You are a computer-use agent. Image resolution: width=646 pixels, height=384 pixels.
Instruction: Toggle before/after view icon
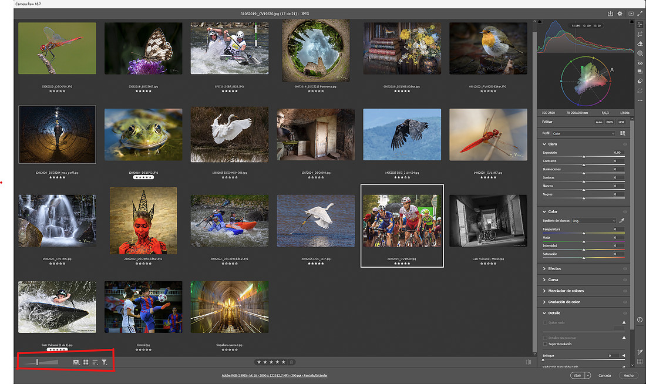pos(529,362)
